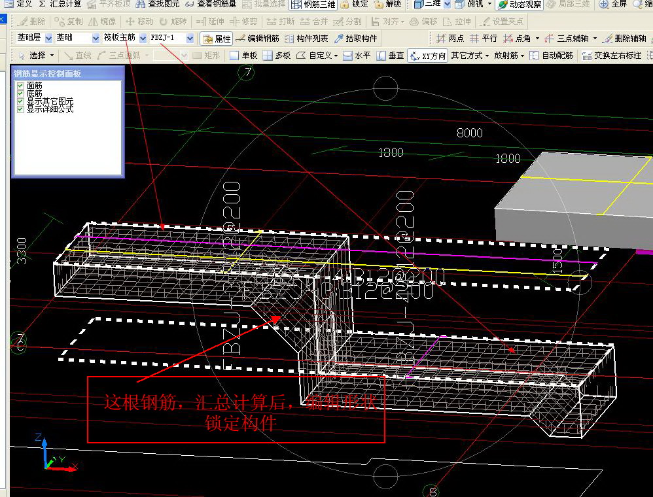
Task: Open 定义 definition view
Action: point(18,4)
